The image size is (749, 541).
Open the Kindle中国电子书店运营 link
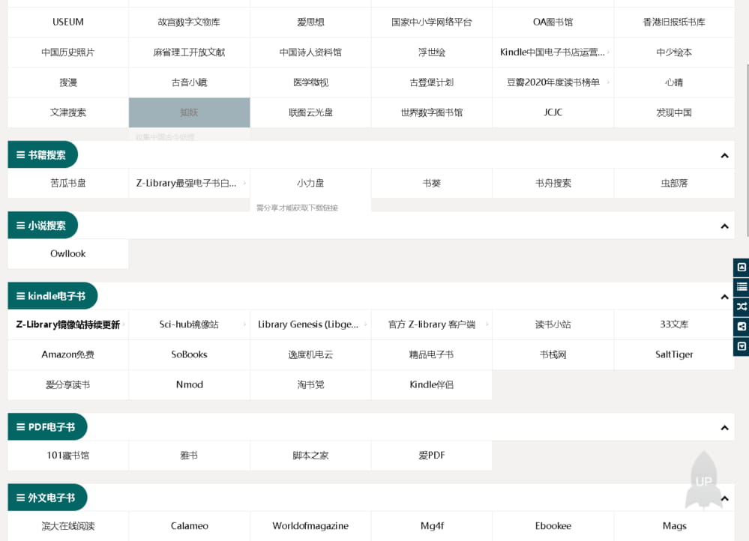pos(553,52)
